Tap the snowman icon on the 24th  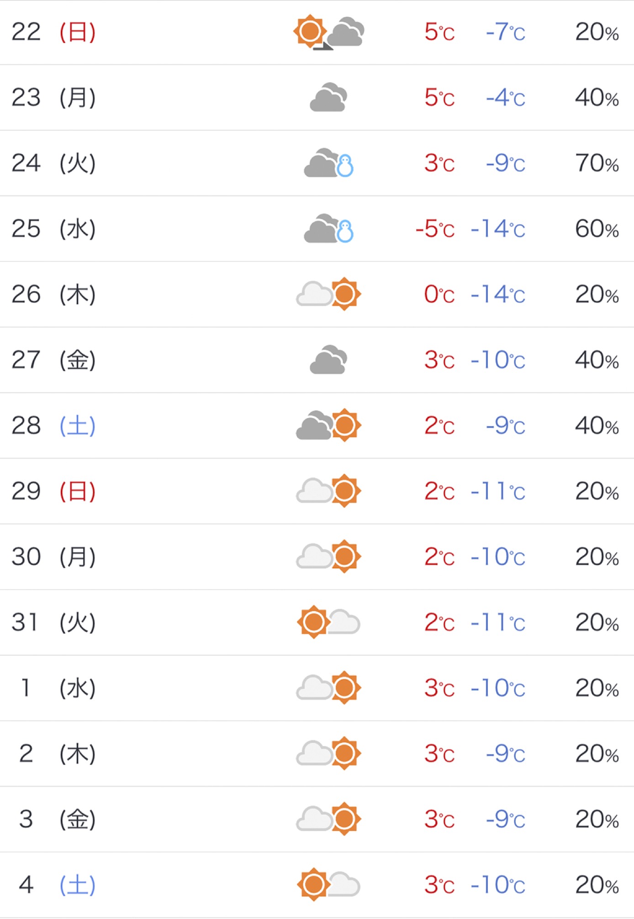click(345, 165)
